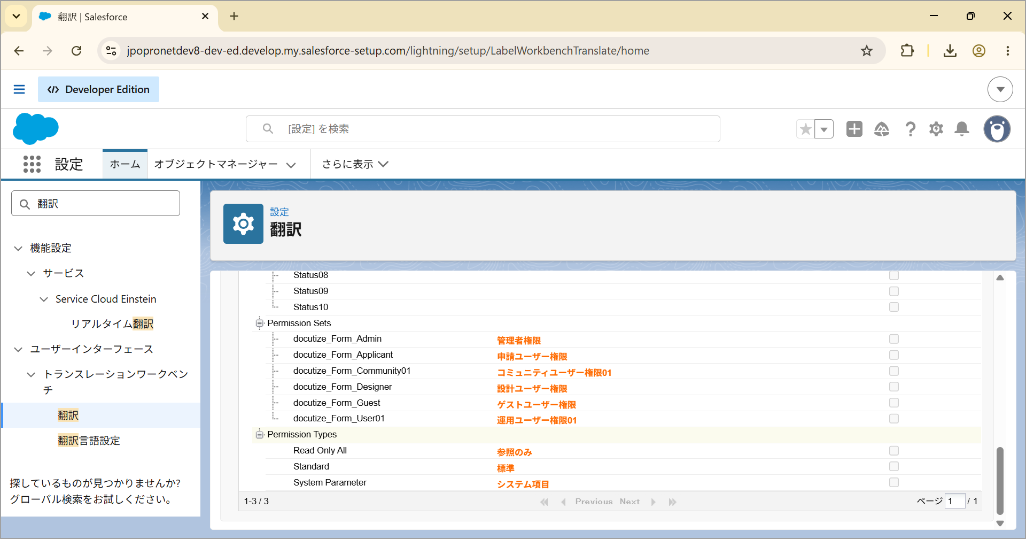
Task: Collapse the Permission Sets tree node
Action: coord(260,323)
